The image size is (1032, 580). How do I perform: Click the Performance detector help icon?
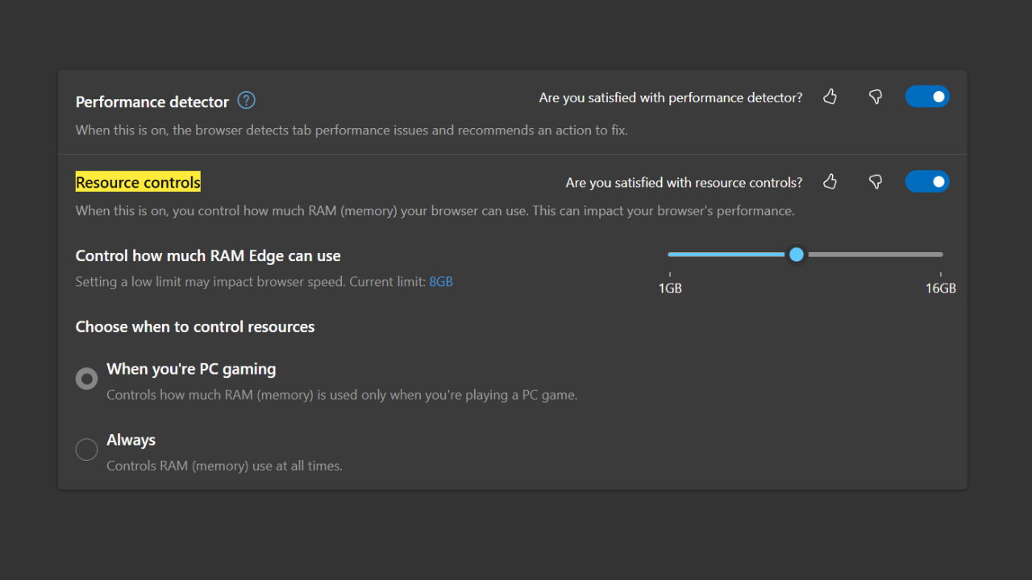tap(246, 100)
